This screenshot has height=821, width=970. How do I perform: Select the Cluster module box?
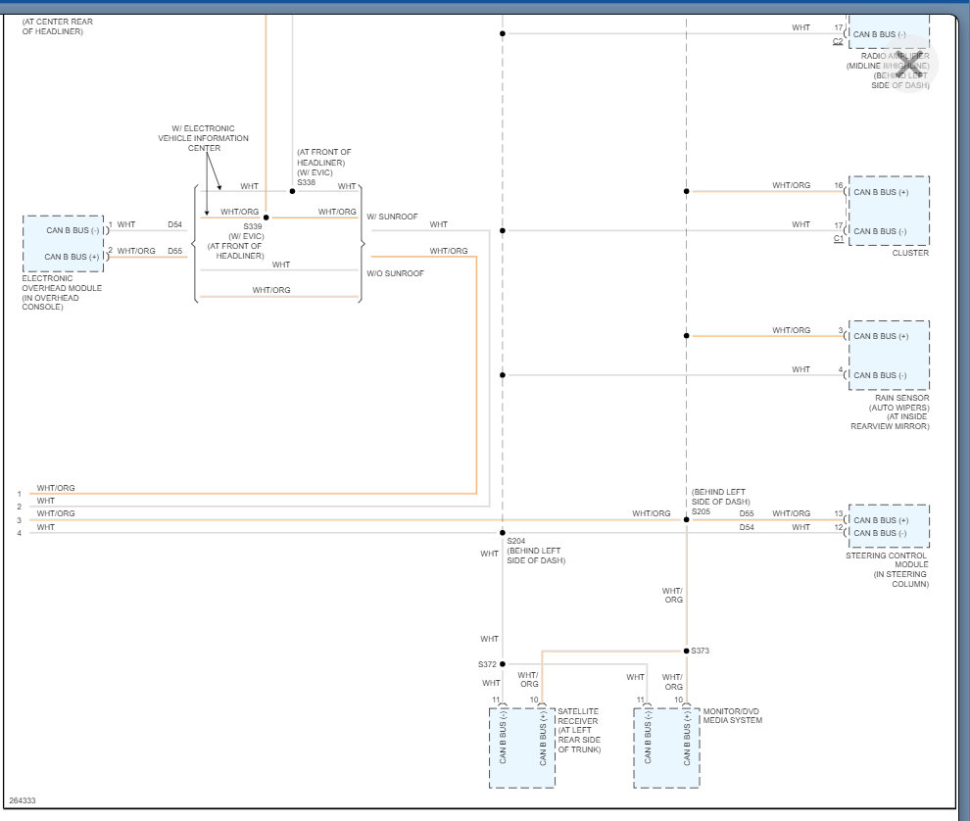tap(889, 211)
